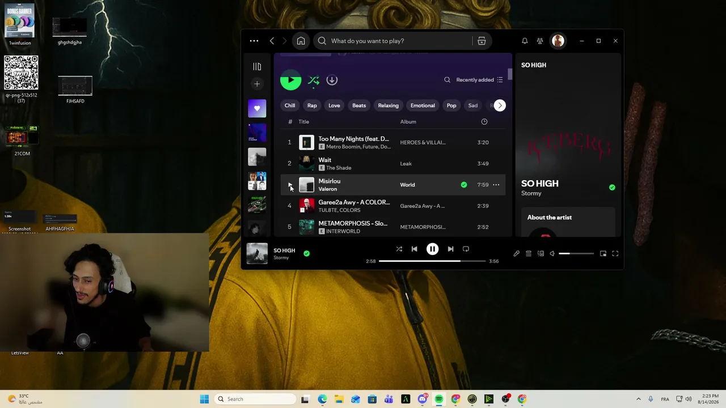Image resolution: width=726 pixels, height=408 pixels.
Task: Open the Recently added sort dropdown
Action: tap(480, 80)
